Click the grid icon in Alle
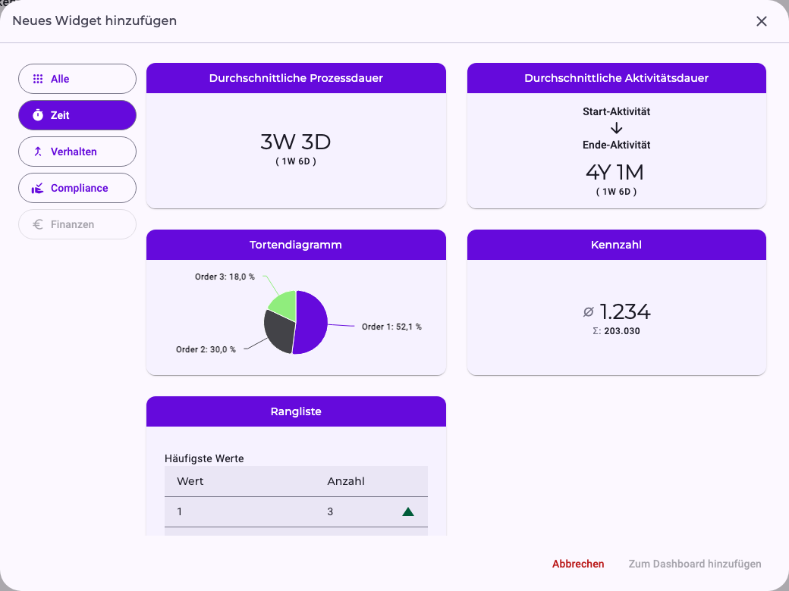The image size is (789, 591). tap(38, 79)
